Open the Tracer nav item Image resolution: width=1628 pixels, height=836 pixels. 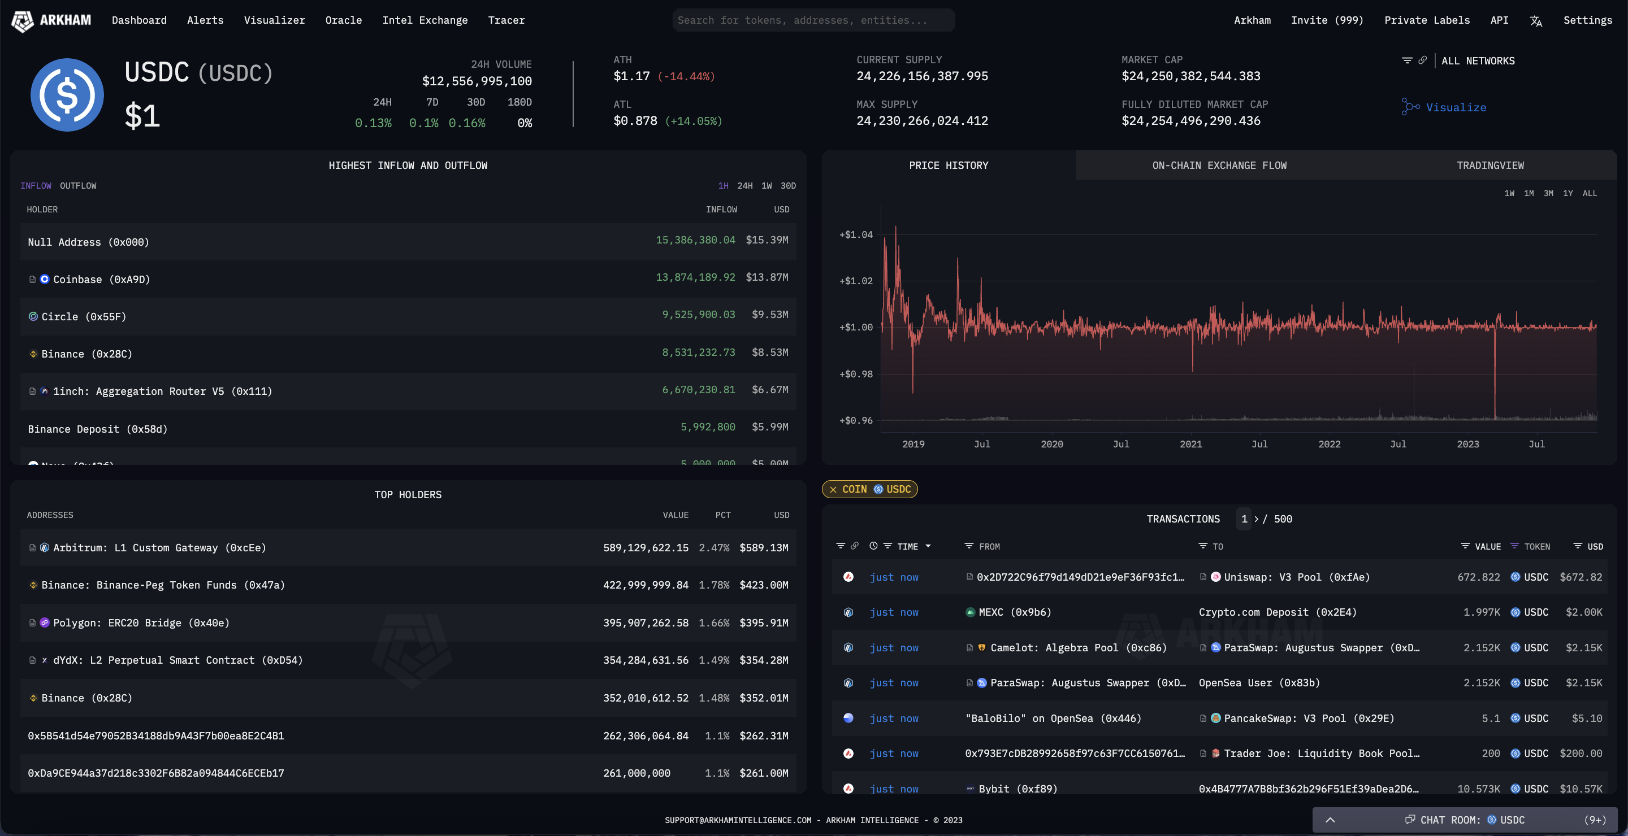point(506,20)
